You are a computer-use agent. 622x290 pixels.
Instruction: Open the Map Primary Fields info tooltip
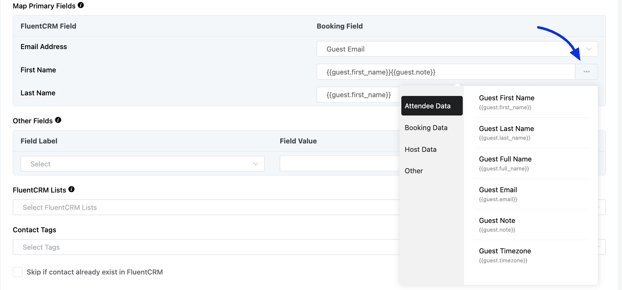point(81,5)
